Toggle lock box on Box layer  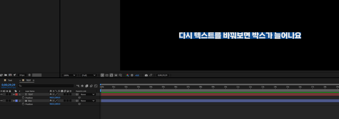(x=10, y=100)
